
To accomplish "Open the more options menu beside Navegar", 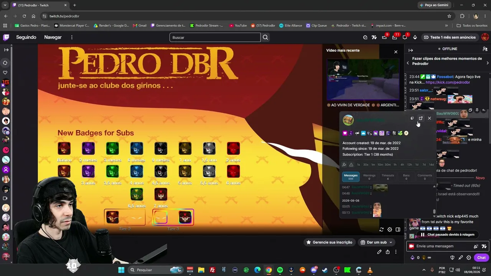I will [72, 37].
